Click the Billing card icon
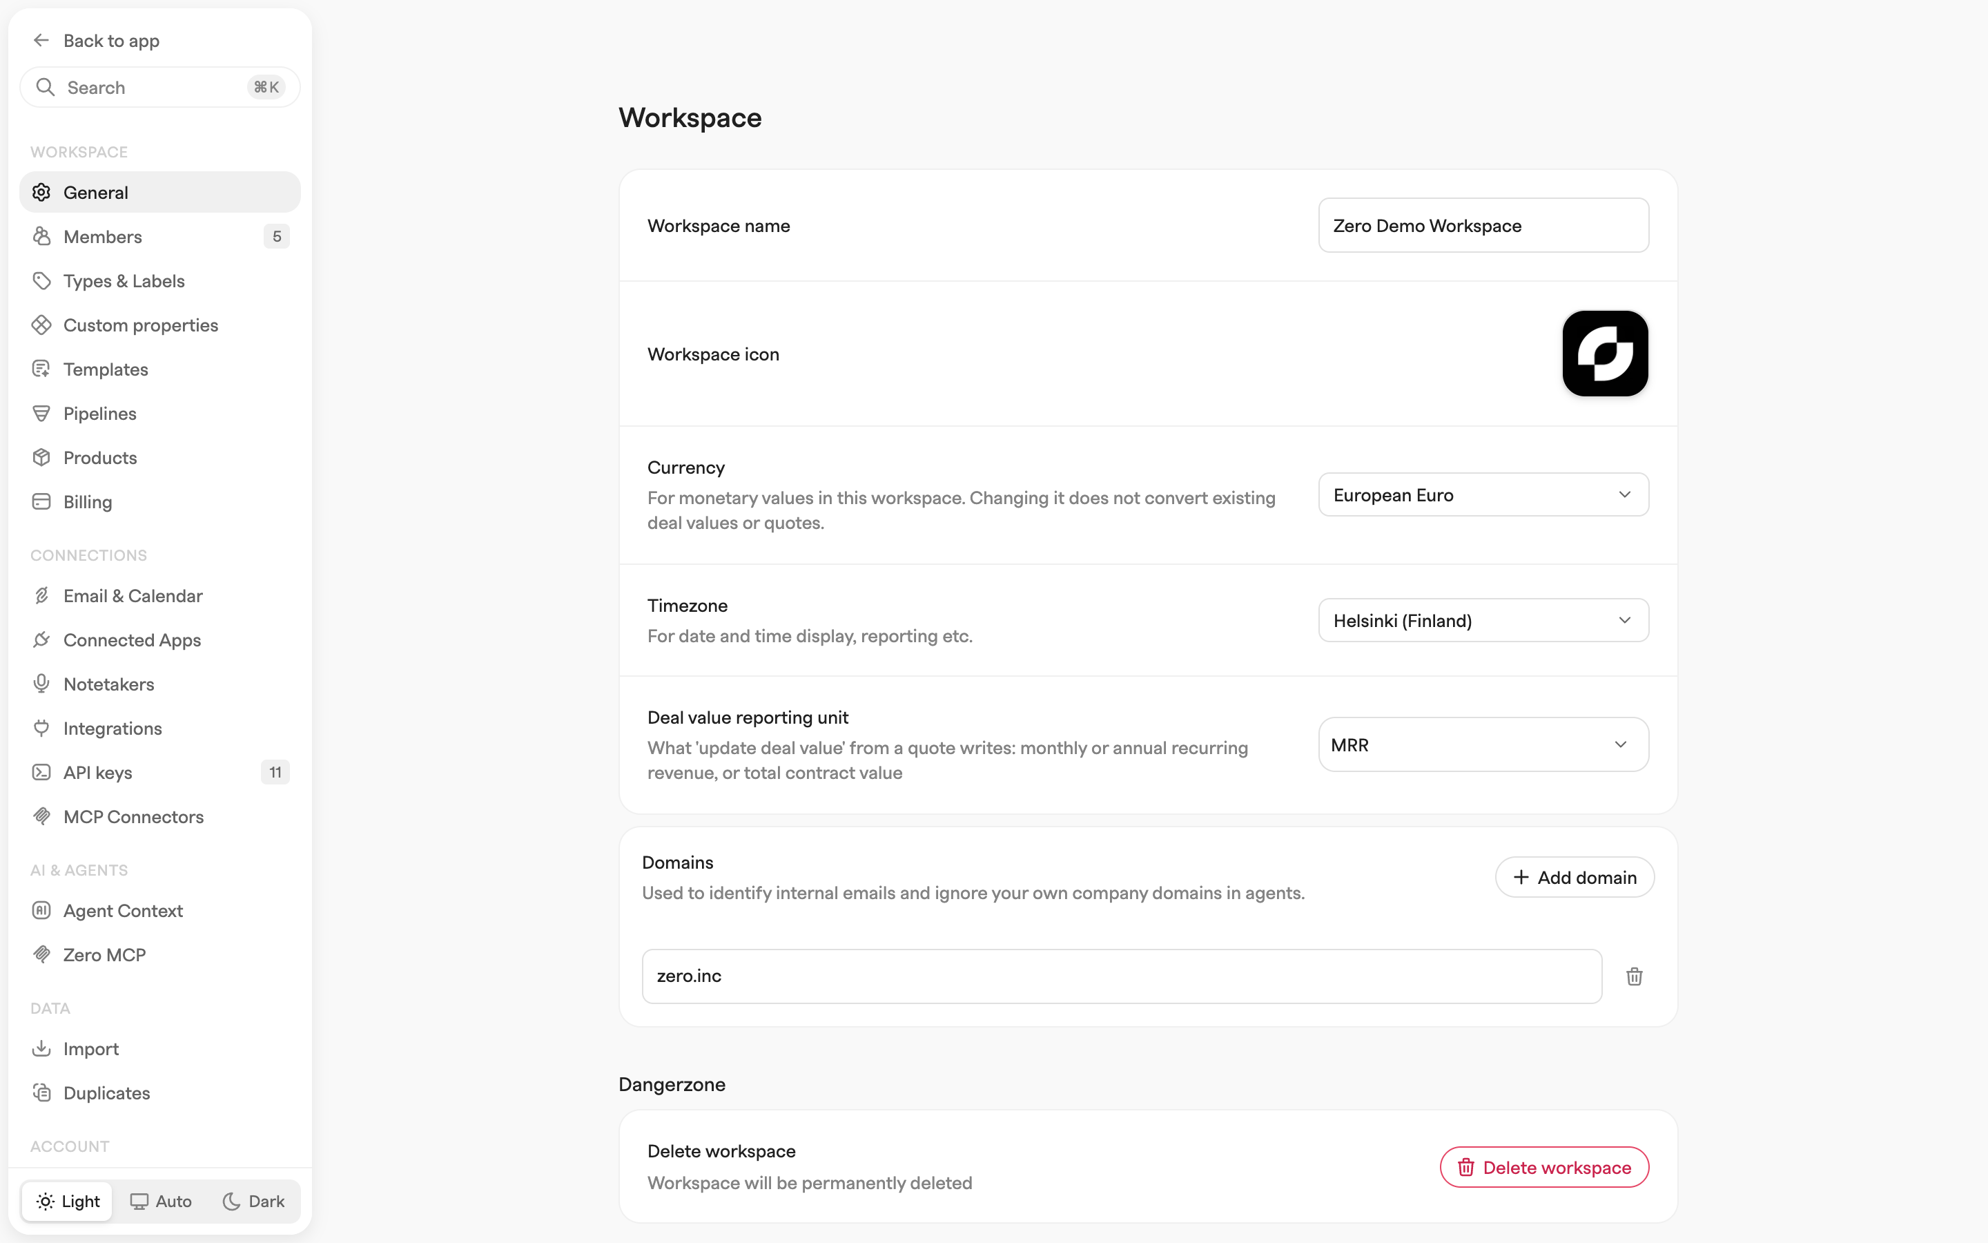Screen dimensions: 1988x1243 coord(42,502)
